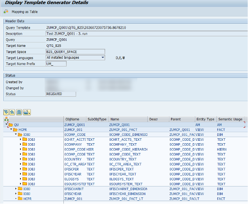Click the Find binoculars toolbar icon
This screenshot has height=204, width=248.
coord(19,112)
